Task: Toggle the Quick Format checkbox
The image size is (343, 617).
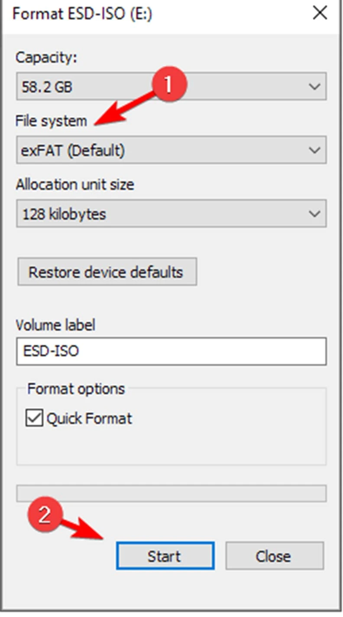Action: tap(34, 419)
